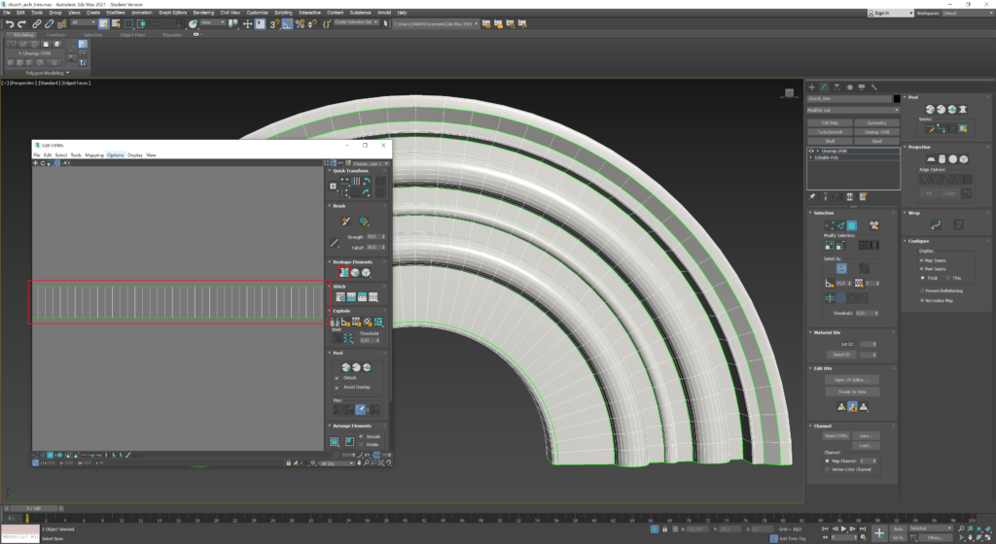Click the object color swatch beside name
This screenshot has height=544, width=996.
(896, 98)
